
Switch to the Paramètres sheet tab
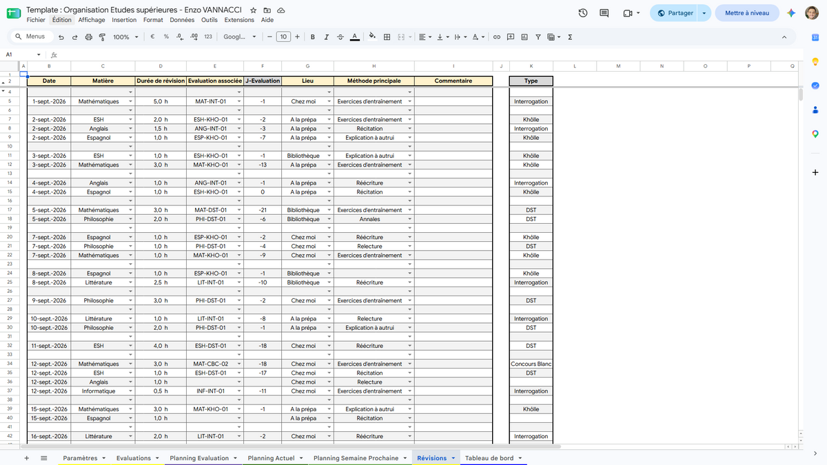pos(84,458)
